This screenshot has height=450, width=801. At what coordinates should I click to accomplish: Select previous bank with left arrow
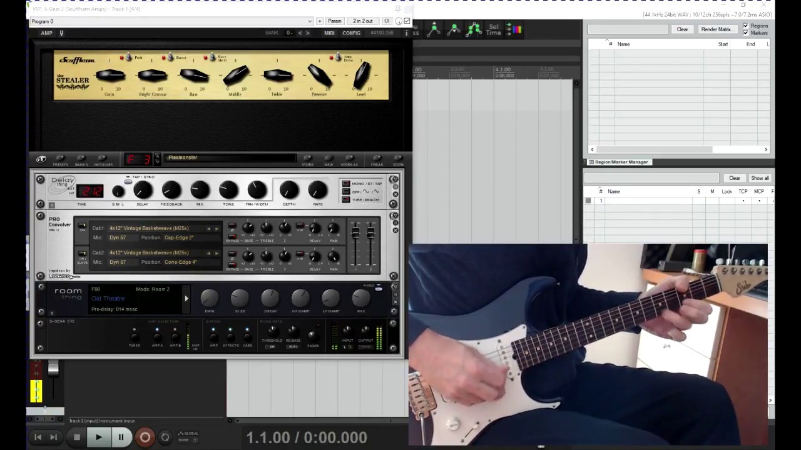(300, 33)
